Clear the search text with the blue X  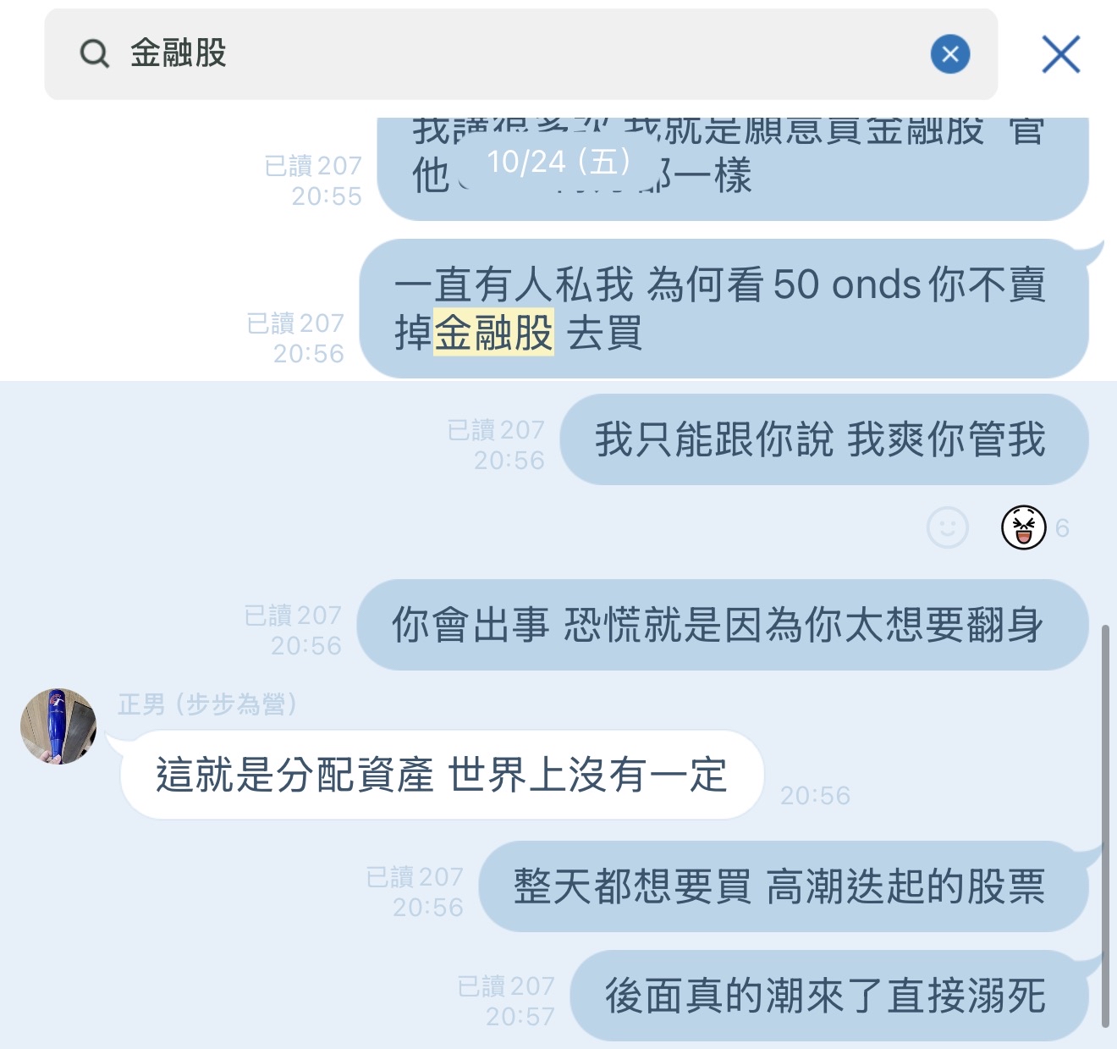(950, 54)
